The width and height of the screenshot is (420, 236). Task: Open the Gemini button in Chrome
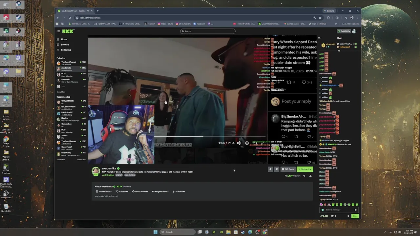(x=329, y=11)
